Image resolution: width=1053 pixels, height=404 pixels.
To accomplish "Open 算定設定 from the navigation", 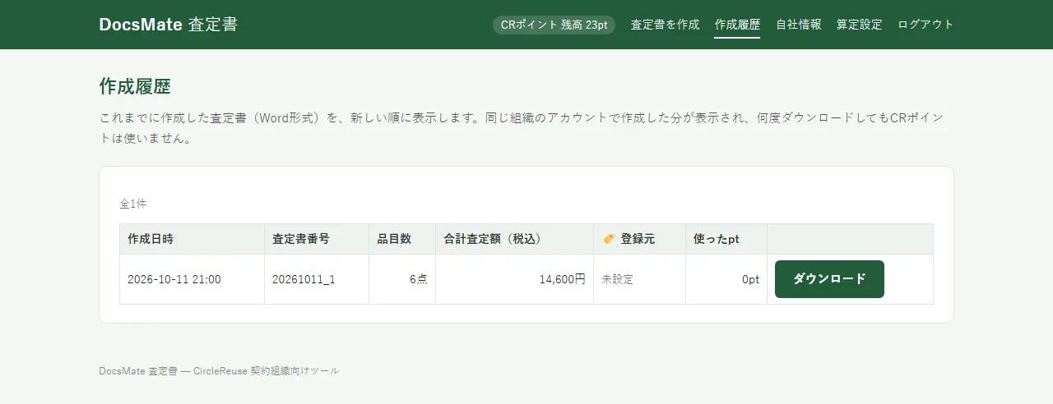I will pos(859,25).
